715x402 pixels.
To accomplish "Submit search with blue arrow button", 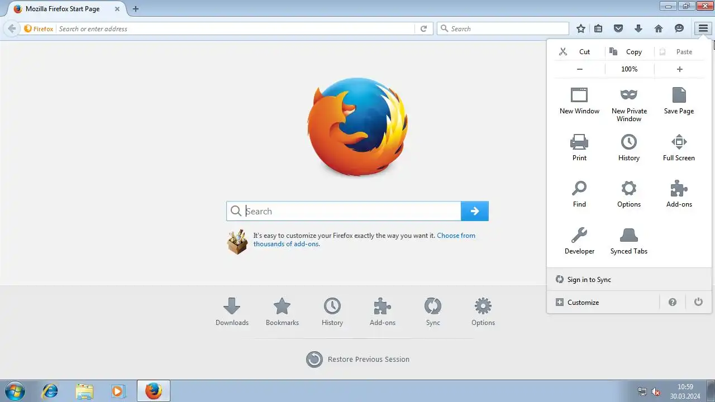I will click(475, 211).
